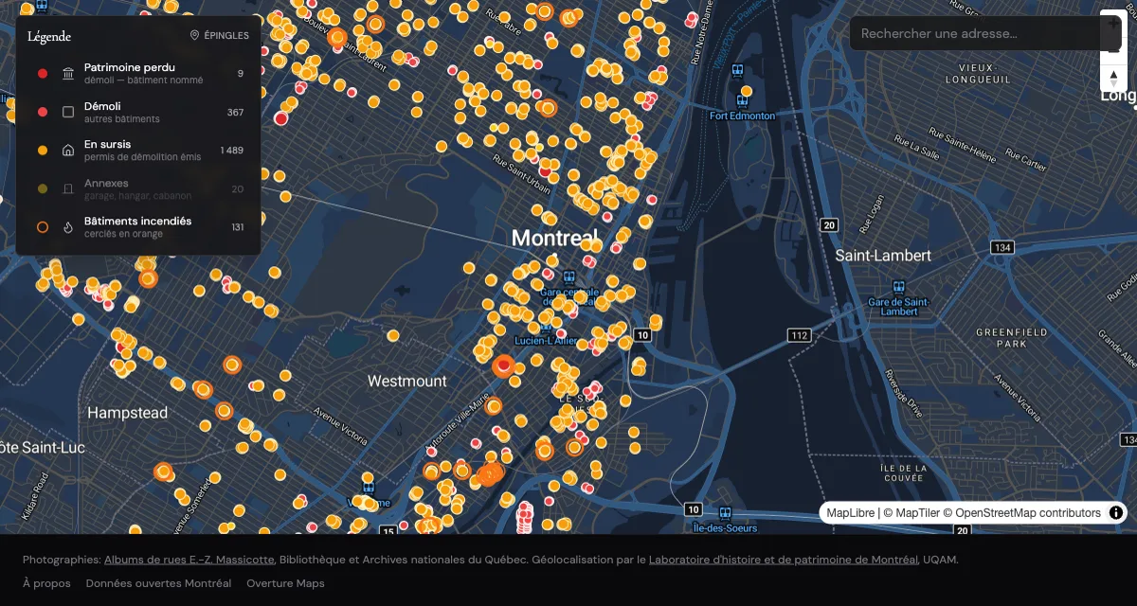Open Laboratoire d'histoire et de patrimoine link

[783, 560]
